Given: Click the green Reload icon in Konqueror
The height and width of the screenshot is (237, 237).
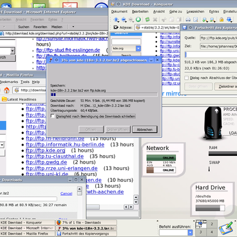Looking at the screenshot, I should point(148,20).
